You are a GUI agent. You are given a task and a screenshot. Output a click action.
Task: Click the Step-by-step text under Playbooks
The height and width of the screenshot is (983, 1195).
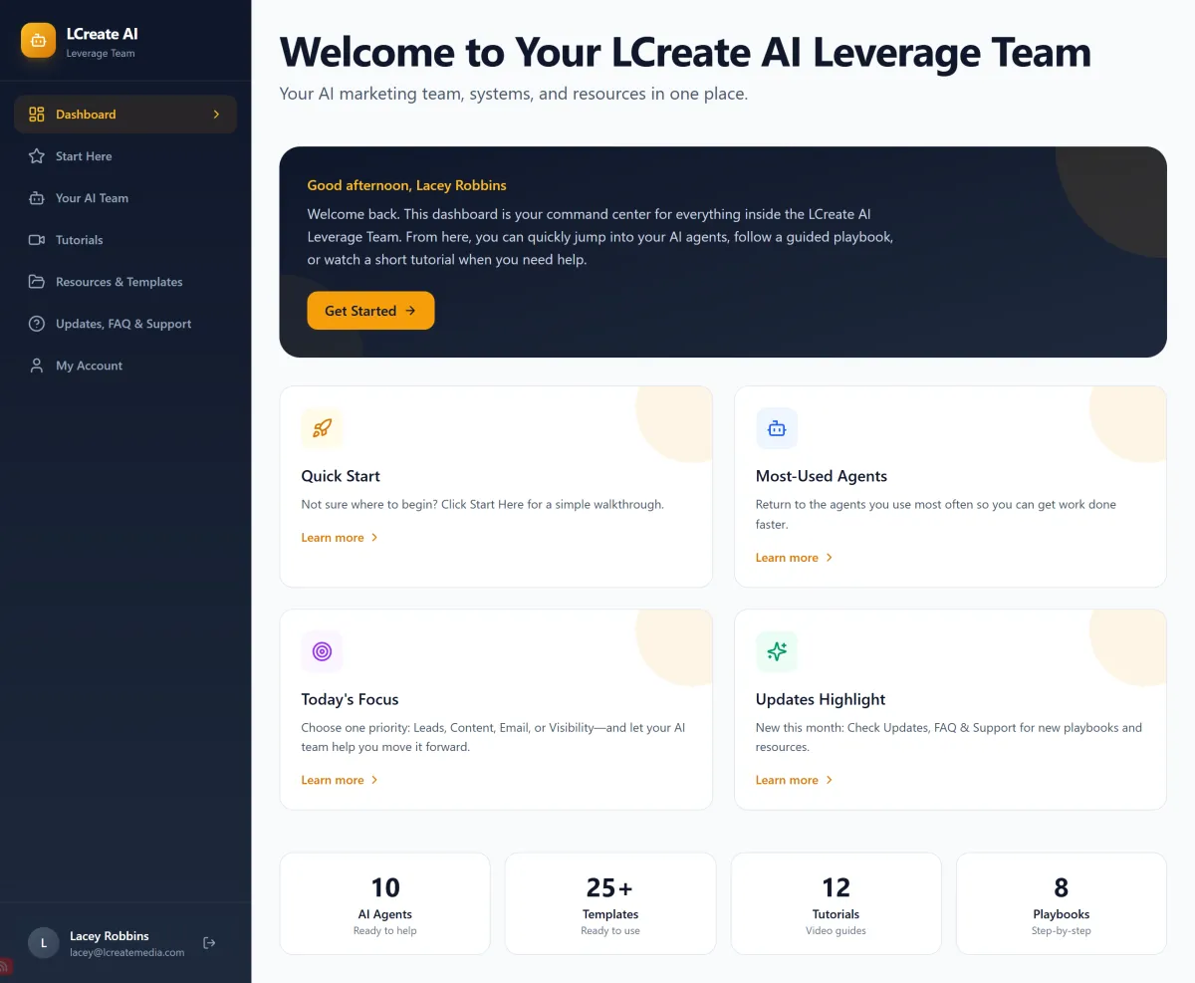click(1062, 931)
